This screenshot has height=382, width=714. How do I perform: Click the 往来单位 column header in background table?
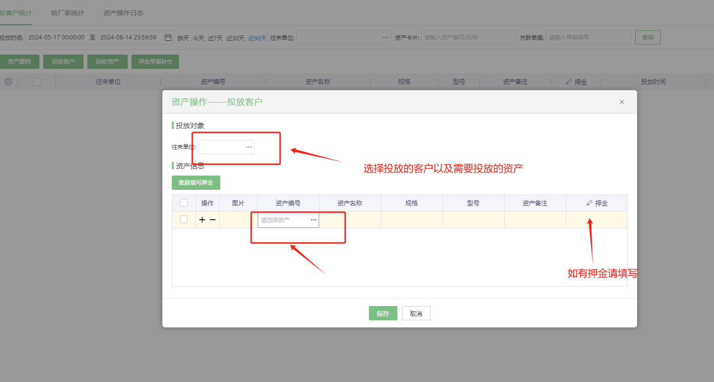tap(108, 82)
